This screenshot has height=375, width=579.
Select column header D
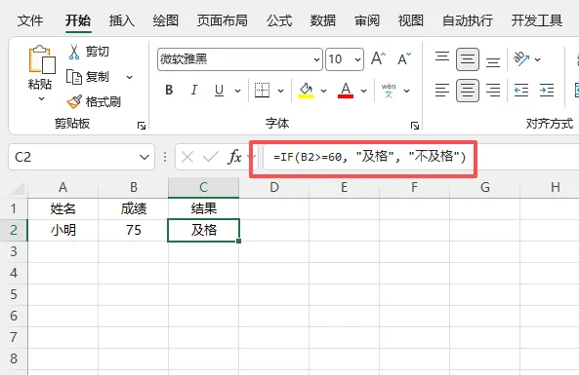pyautogui.click(x=274, y=187)
